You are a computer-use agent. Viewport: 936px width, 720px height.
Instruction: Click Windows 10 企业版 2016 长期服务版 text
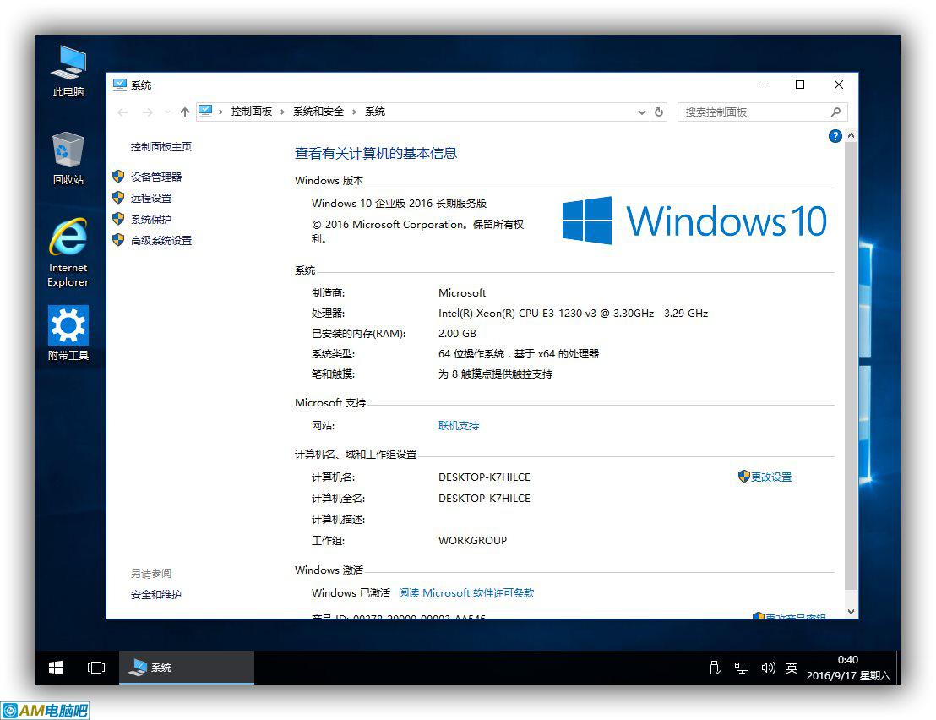click(x=399, y=204)
